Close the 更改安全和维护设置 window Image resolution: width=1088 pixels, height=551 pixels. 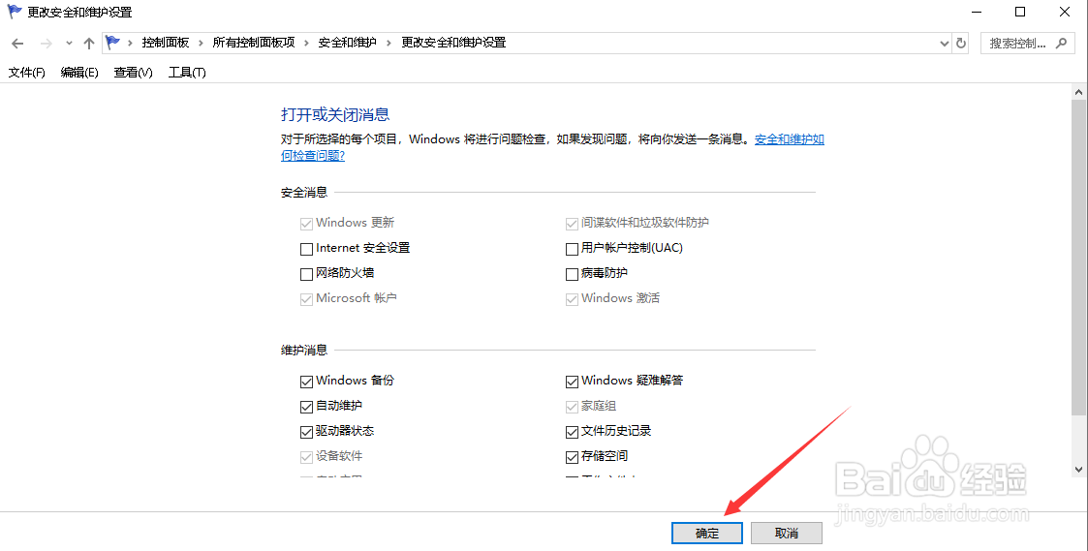(x=1065, y=12)
